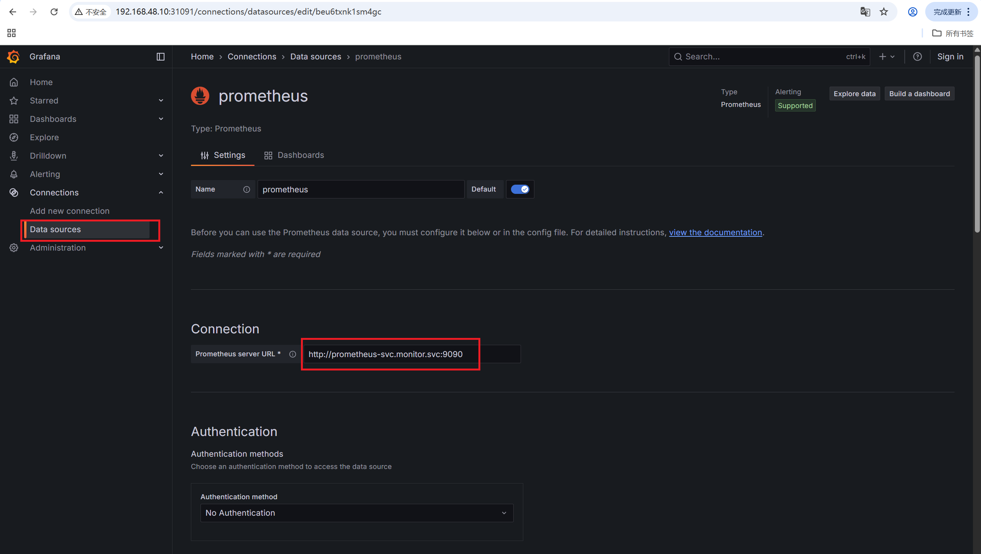Viewport: 981px width, 554px height.
Task: Click the Supported alerting badge
Action: (795, 106)
